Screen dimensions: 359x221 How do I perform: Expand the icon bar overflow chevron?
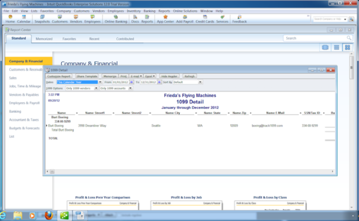(x=308, y=16)
